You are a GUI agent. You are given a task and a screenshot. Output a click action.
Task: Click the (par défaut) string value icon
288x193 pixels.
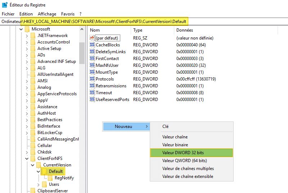92,38
